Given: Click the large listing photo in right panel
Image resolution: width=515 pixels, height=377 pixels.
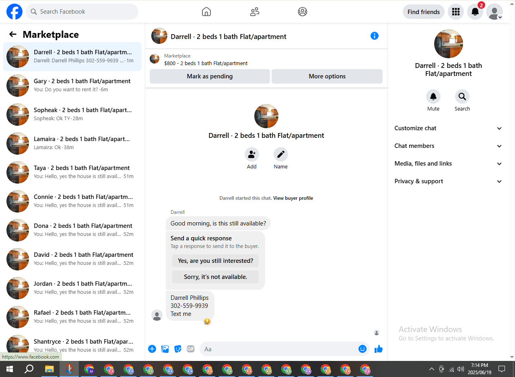Looking at the screenshot, I should [449, 44].
